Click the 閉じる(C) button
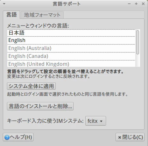This screenshot has width=148, height=146. (x=130, y=137)
